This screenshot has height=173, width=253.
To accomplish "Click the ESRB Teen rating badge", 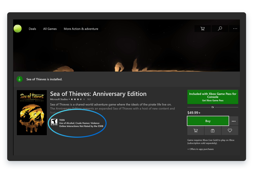I will tap(54, 122).
